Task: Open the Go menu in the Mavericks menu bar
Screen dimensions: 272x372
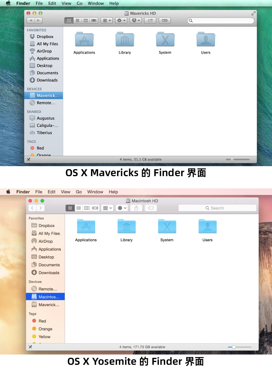Action: [x=80, y=3]
